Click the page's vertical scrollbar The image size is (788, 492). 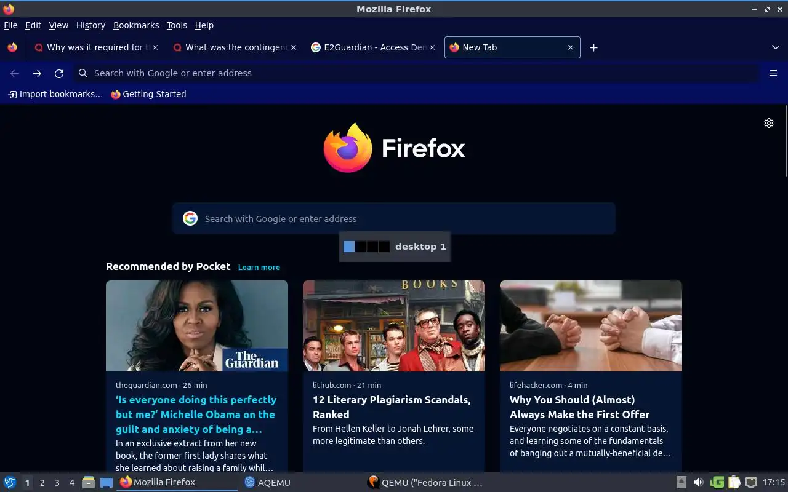pos(786,141)
